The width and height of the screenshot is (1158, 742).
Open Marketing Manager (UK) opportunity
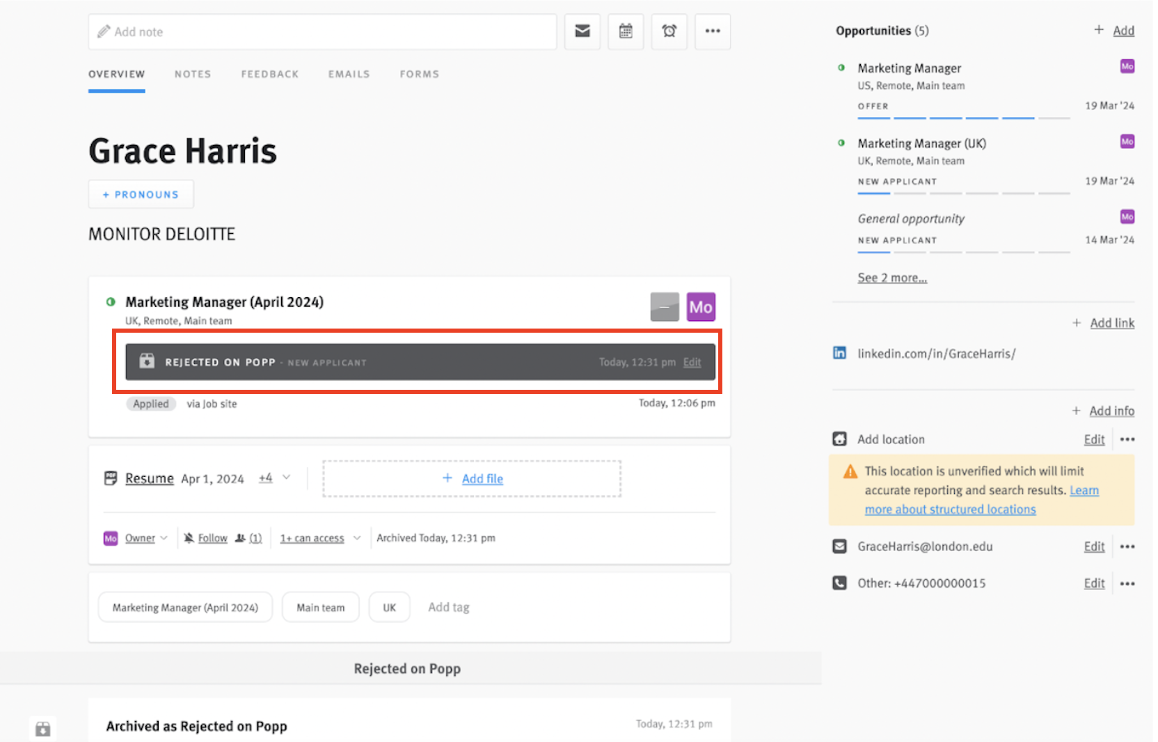tap(921, 143)
